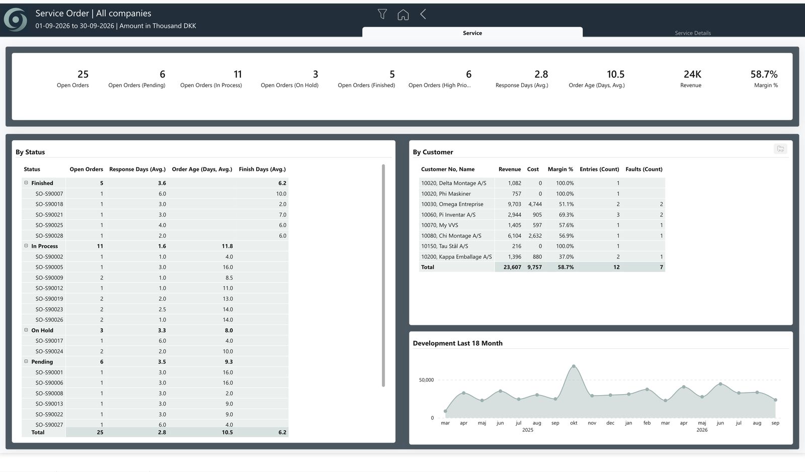Click the By Status table scrollbar
This screenshot has width=805, height=472.
(x=383, y=275)
